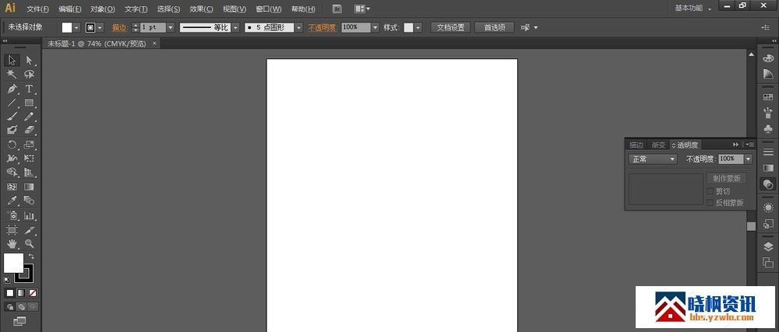Select the Free Transform tool
The width and height of the screenshot is (779, 332).
[29, 159]
